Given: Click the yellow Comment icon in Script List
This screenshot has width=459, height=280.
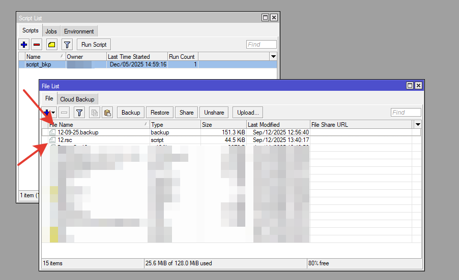Looking at the screenshot, I should [x=52, y=45].
